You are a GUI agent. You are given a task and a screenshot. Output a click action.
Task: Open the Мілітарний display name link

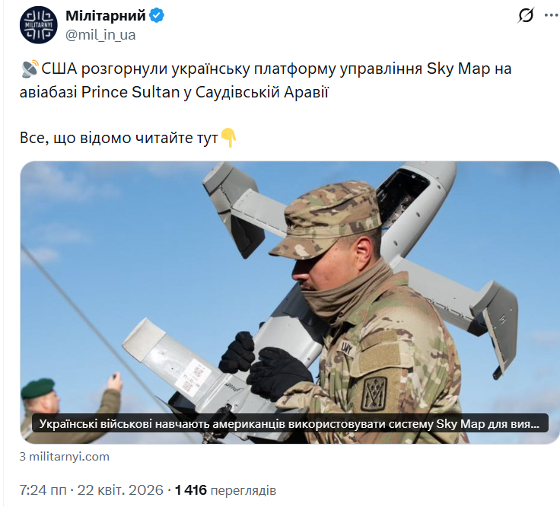(106, 16)
